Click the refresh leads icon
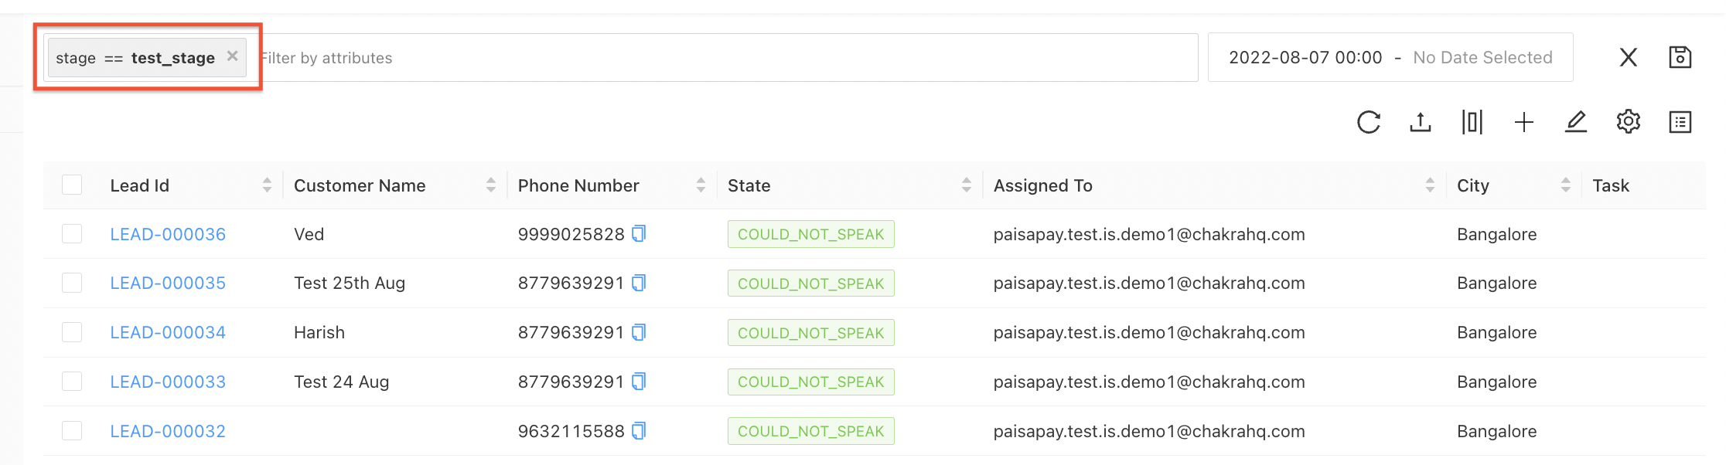 (x=1368, y=122)
